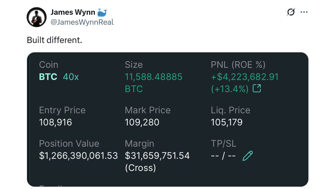Visit the @JamesWynnReal handle link
The image size is (336, 189).
(x=82, y=22)
